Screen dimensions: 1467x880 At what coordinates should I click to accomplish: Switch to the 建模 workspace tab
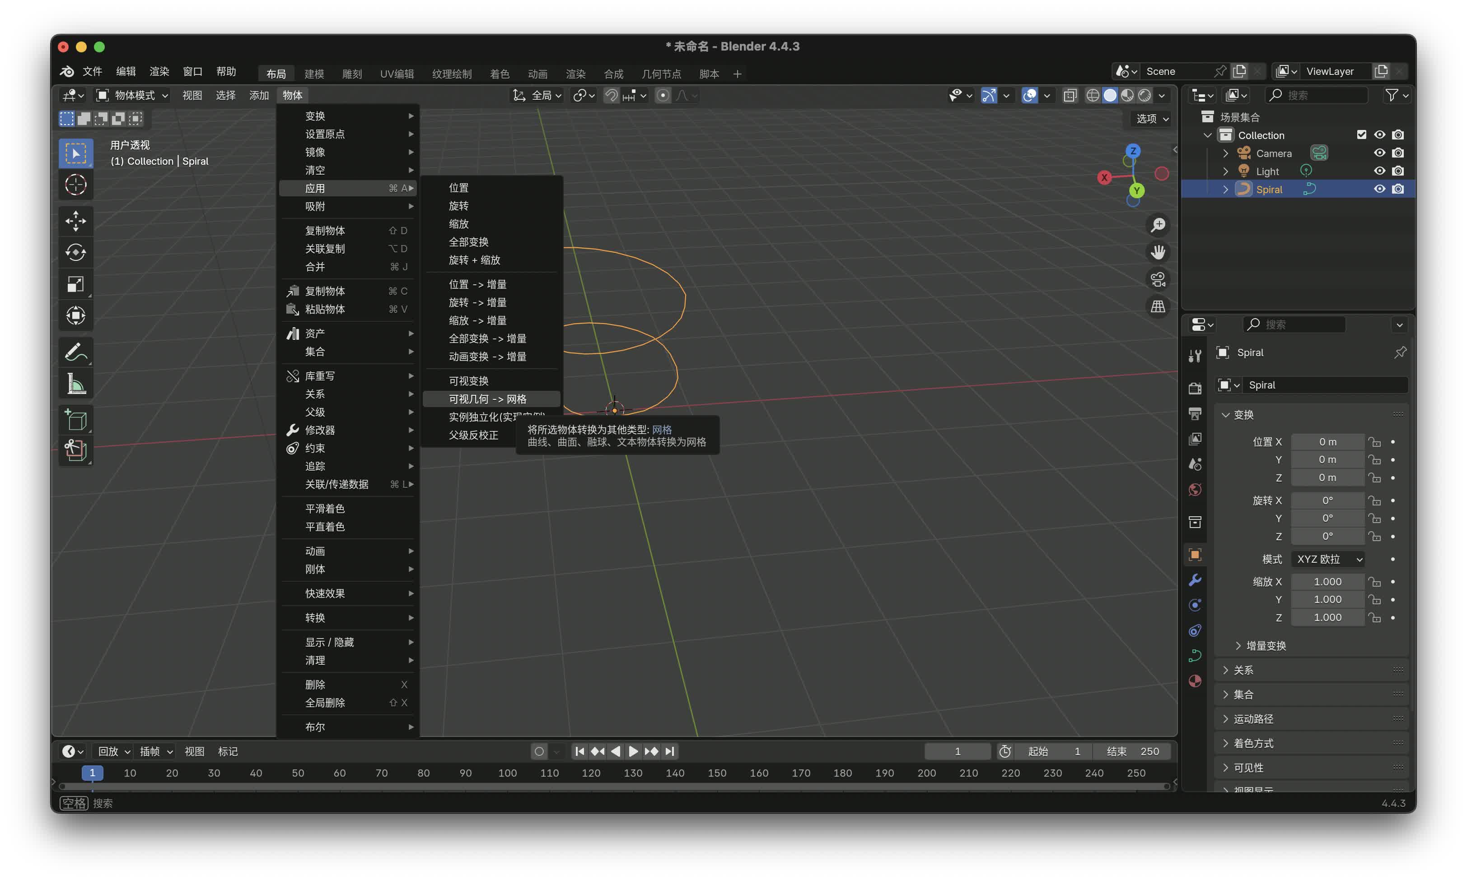(x=314, y=74)
